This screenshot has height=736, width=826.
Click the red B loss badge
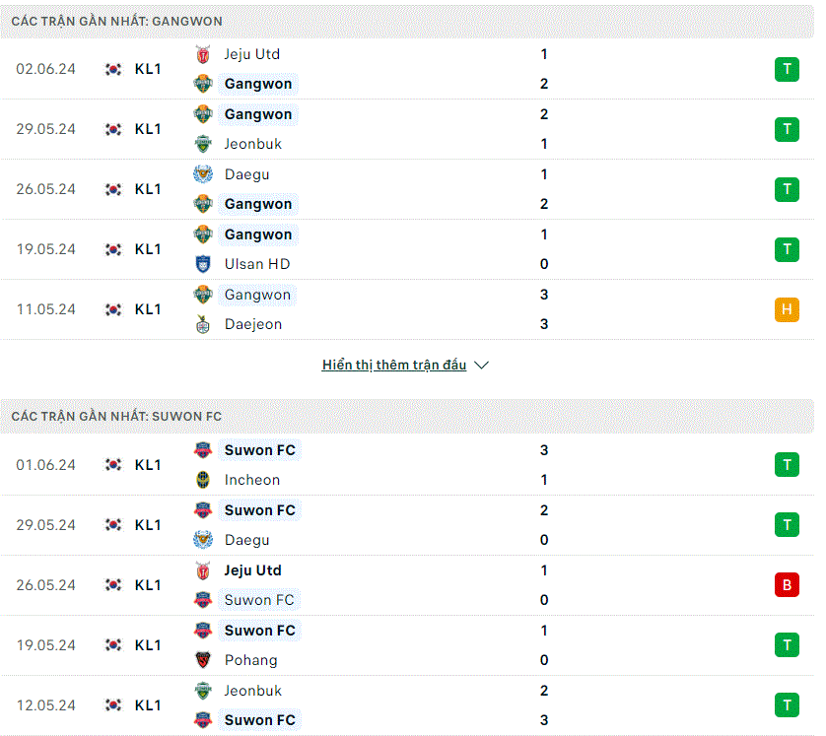pyautogui.click(x=787, y=585)
